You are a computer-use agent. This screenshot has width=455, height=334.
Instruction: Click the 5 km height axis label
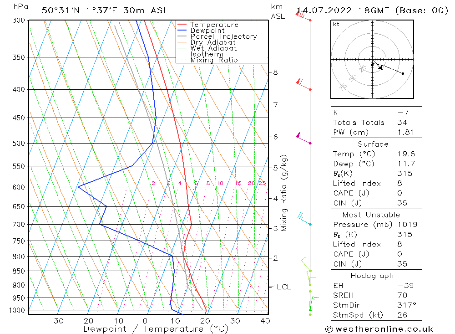[275, 168]
